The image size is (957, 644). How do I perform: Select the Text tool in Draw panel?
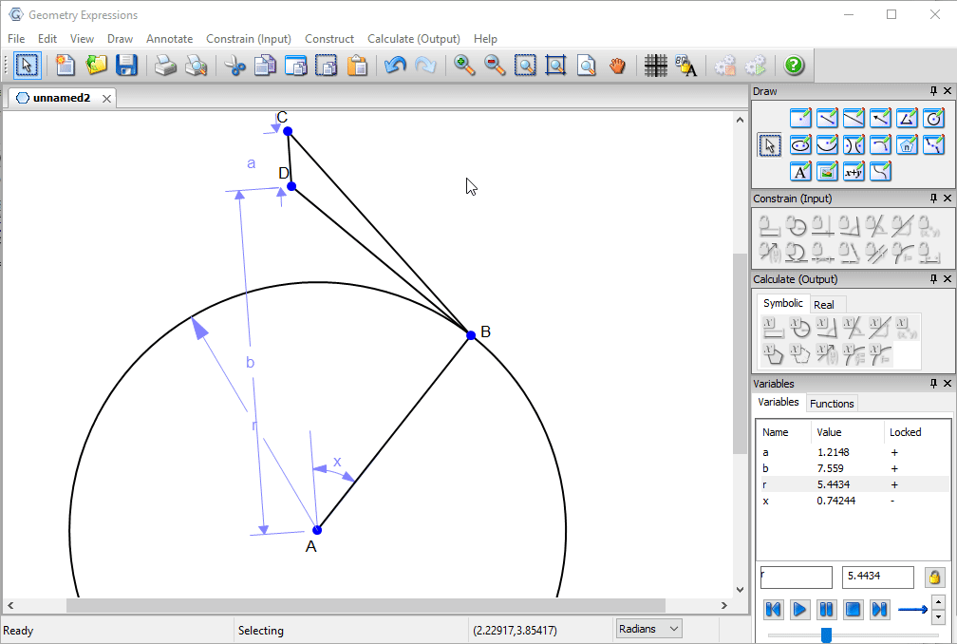[x=800, y=172]
